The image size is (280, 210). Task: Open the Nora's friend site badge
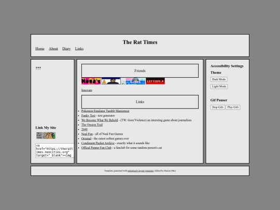(91, 81)
